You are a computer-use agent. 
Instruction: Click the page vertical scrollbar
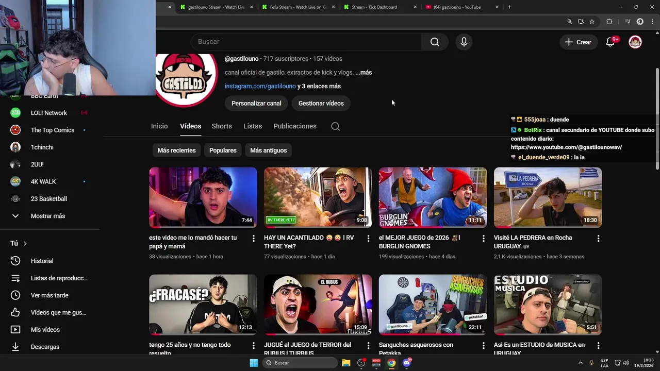click(657, 119)
